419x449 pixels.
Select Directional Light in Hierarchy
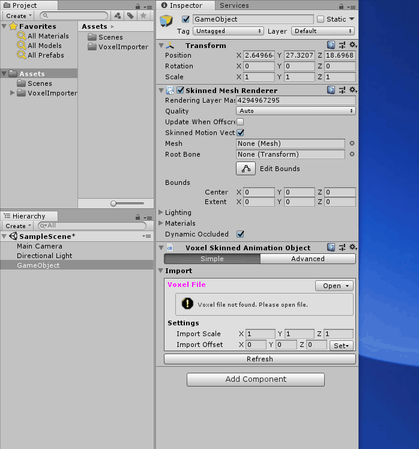point(44,256)
